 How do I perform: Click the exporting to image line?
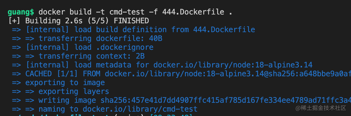click(58, 83)
